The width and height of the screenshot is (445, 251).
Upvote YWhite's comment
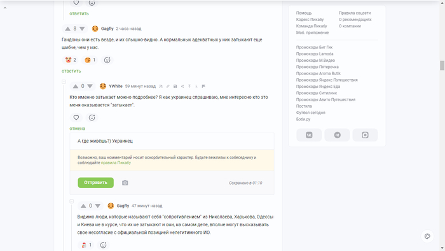[x=76, y=86]
